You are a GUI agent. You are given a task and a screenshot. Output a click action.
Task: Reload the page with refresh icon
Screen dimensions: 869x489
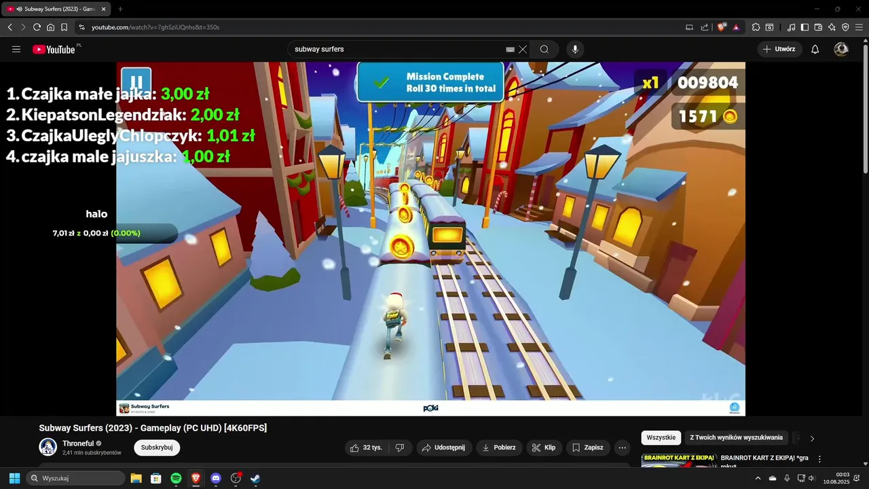coord(37,27)
